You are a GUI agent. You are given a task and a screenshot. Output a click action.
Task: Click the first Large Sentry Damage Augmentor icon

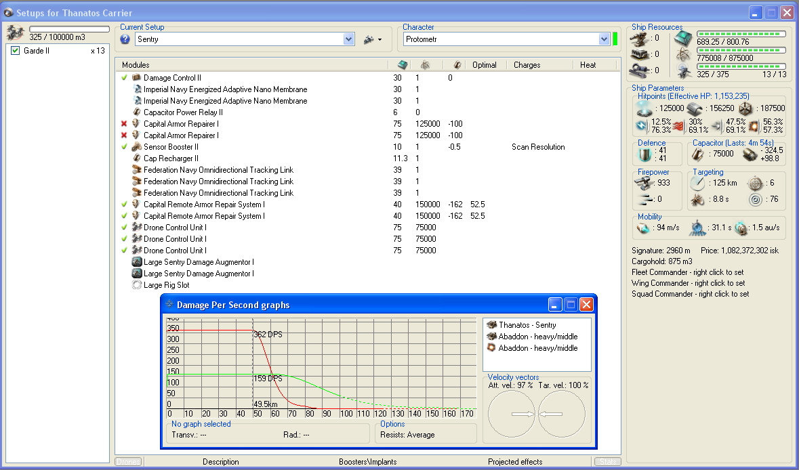pos(137,262)
